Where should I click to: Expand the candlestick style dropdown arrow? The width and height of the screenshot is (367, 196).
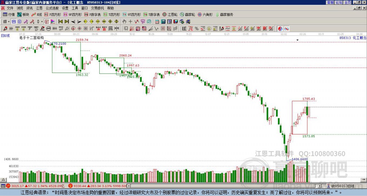click(x=42, y=21)
